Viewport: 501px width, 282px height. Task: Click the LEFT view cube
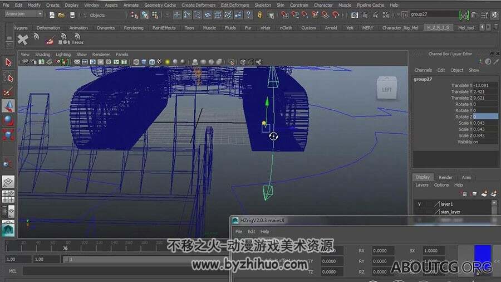point(387,88)
